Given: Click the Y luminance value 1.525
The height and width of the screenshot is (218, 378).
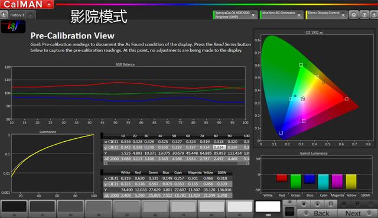Looking at the screenshot, I should click(x=126, y=153).
